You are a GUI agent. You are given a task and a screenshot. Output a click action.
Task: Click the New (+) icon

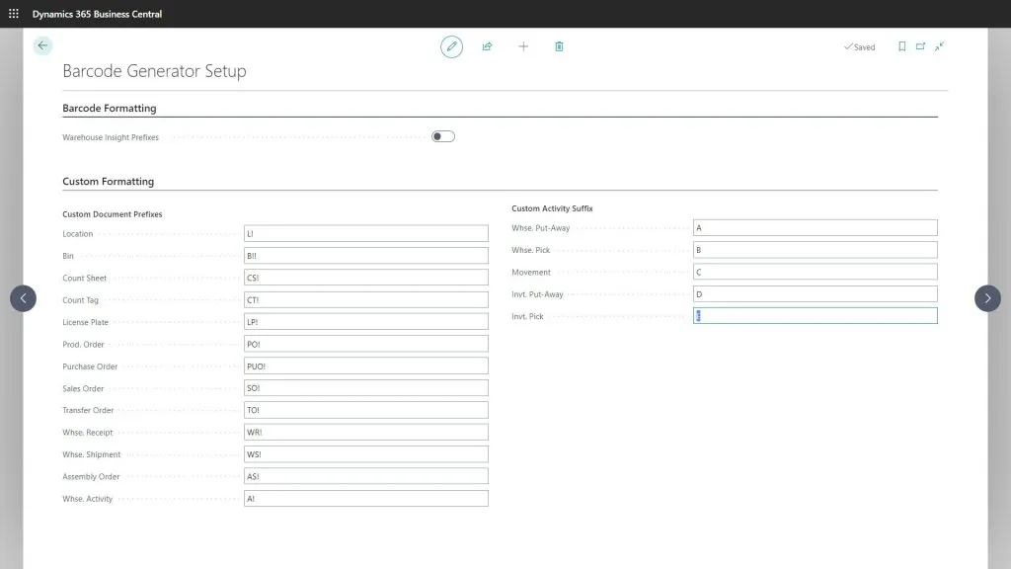523,46
